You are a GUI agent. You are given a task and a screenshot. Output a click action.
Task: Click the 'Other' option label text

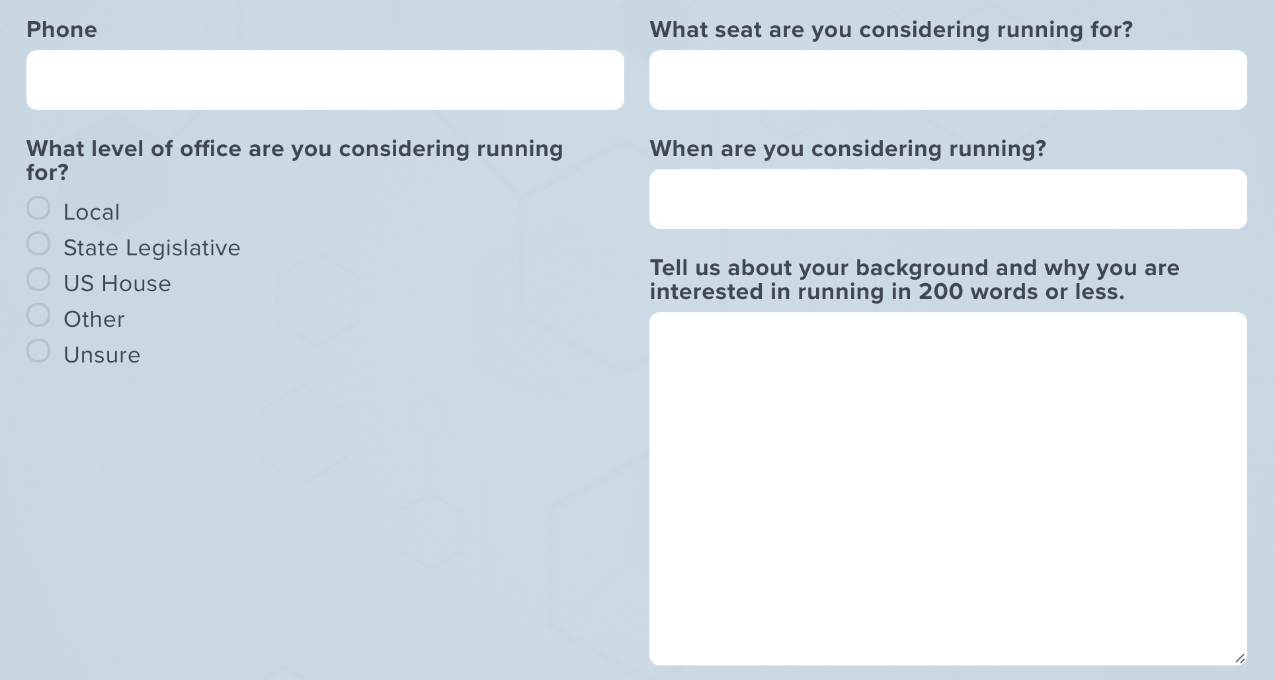coord(94,319)
